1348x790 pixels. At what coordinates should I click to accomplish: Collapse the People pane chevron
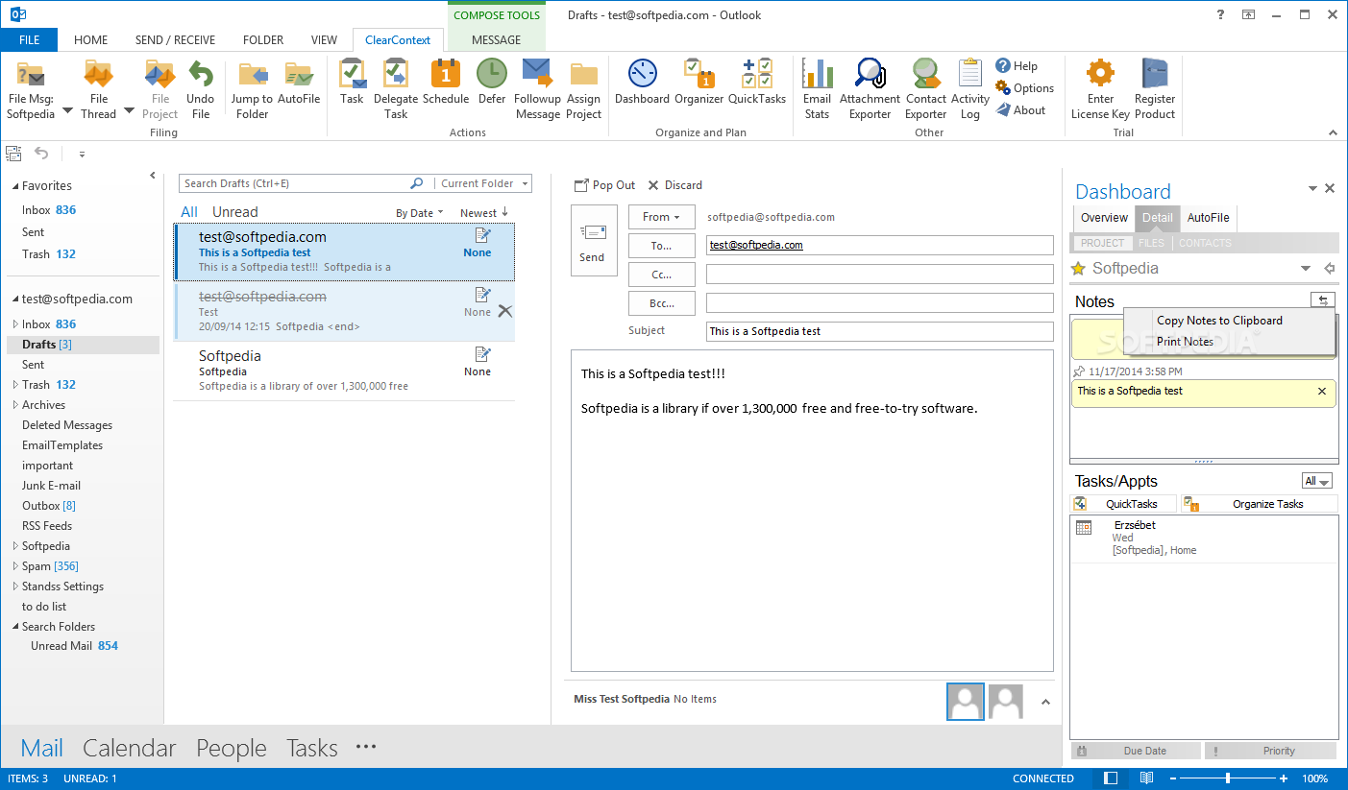[x=1046, y=702]
